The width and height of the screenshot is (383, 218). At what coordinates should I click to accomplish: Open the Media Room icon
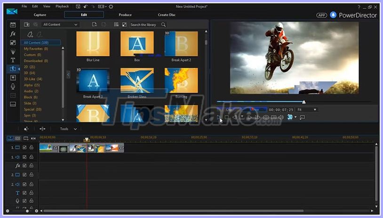tap(13, 24)
